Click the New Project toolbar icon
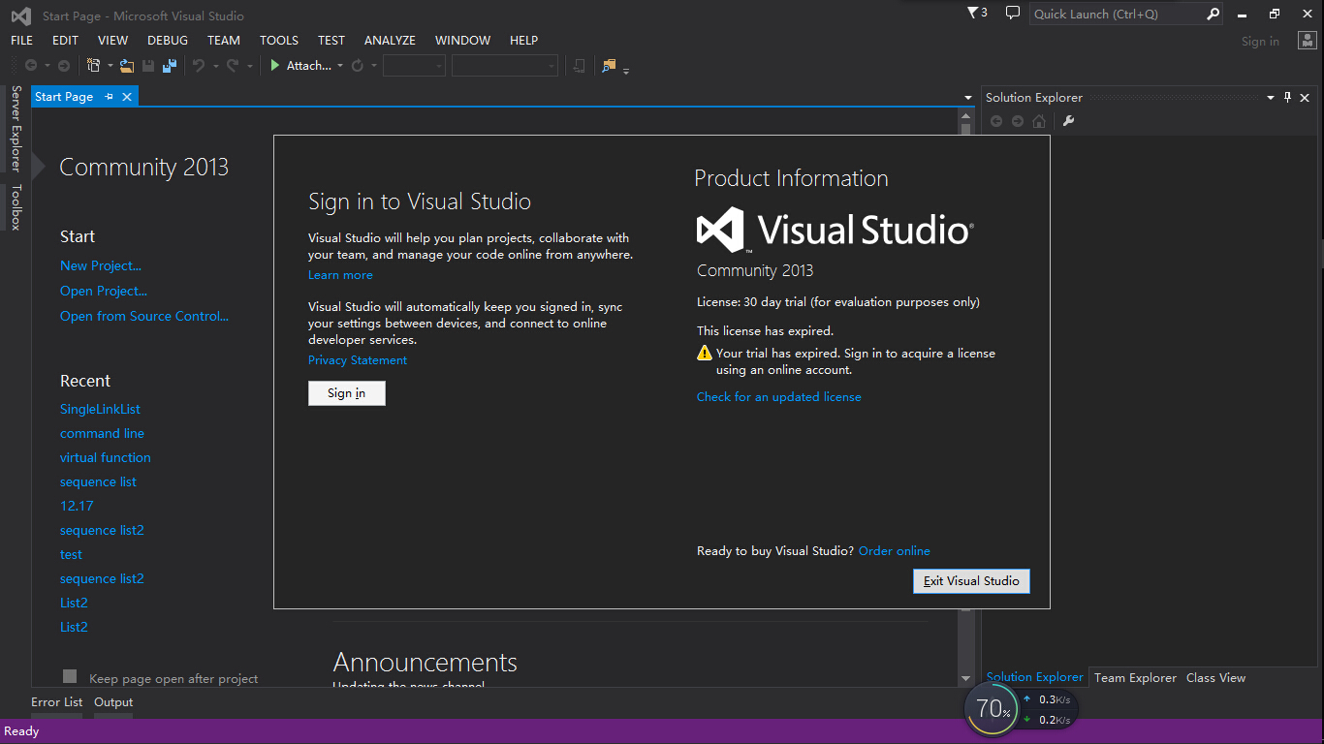Screen dimensions: 1324x744 click(94, 66)
